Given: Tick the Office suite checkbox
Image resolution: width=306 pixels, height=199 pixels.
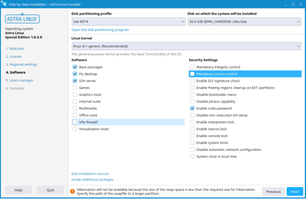Looking at the screenshot, I should click(x=75, y=115).
